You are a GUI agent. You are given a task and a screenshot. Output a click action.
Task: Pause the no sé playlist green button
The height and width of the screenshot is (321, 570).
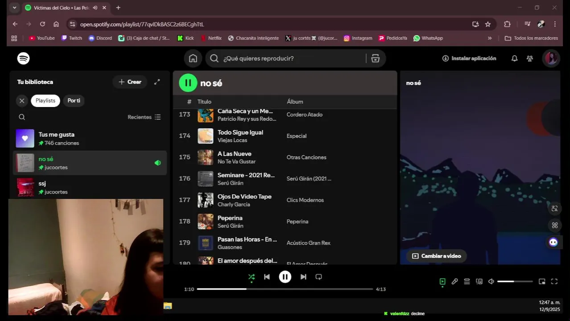pyautogui.click(x=188, y=83)
